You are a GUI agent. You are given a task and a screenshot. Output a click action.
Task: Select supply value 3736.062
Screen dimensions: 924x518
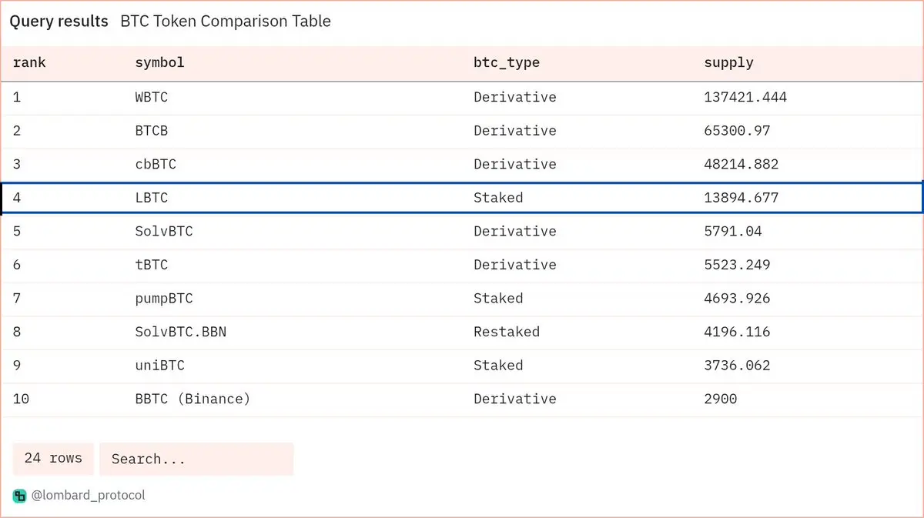tap(737, 366)
